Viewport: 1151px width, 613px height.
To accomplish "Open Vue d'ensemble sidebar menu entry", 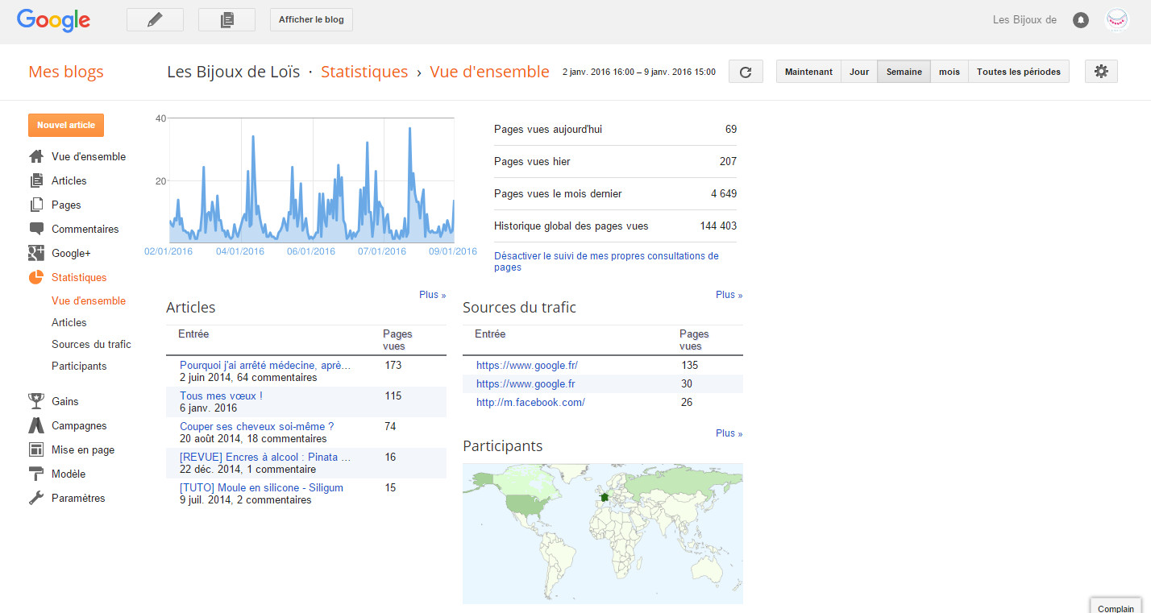I will [89, 156].
